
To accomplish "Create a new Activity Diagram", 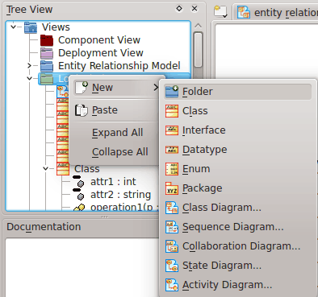I will click(237, 285).
